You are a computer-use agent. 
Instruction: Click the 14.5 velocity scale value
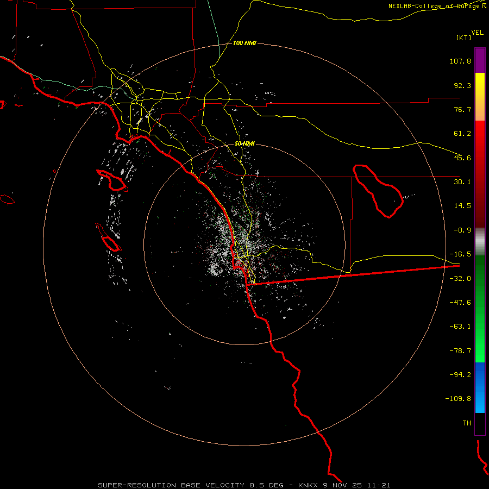click(462, 206)
